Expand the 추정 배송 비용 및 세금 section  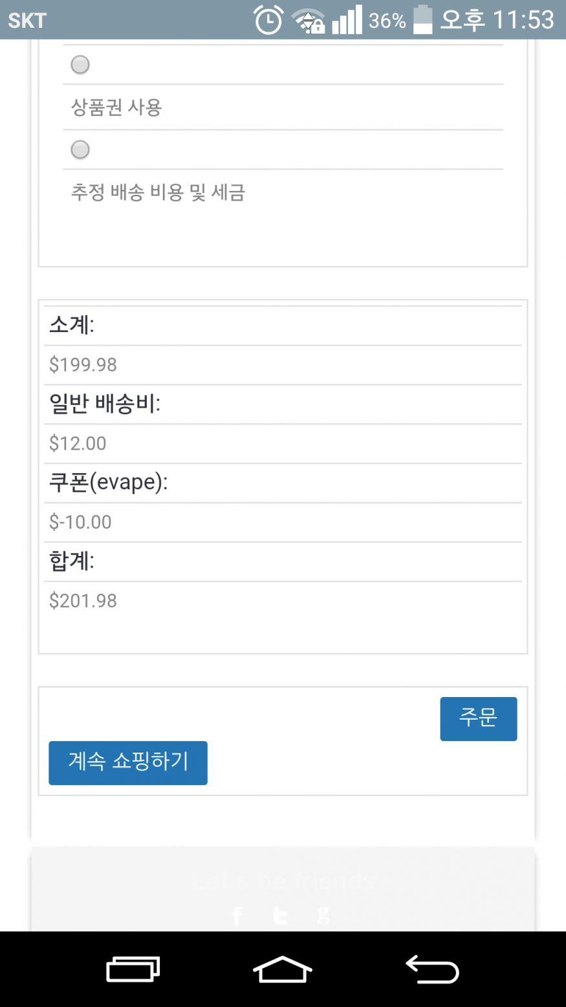click(158, 192)
